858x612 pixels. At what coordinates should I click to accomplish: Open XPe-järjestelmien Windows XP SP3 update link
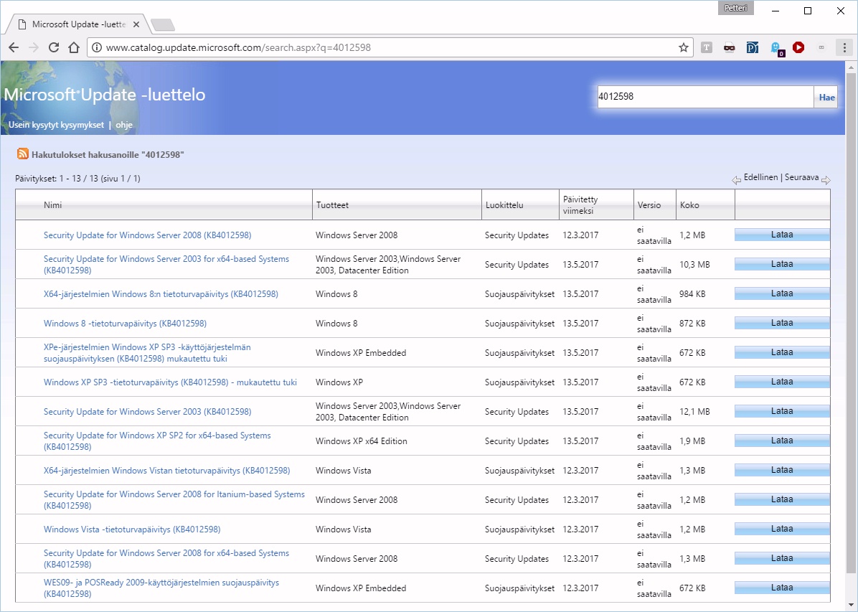pos(147,353)
